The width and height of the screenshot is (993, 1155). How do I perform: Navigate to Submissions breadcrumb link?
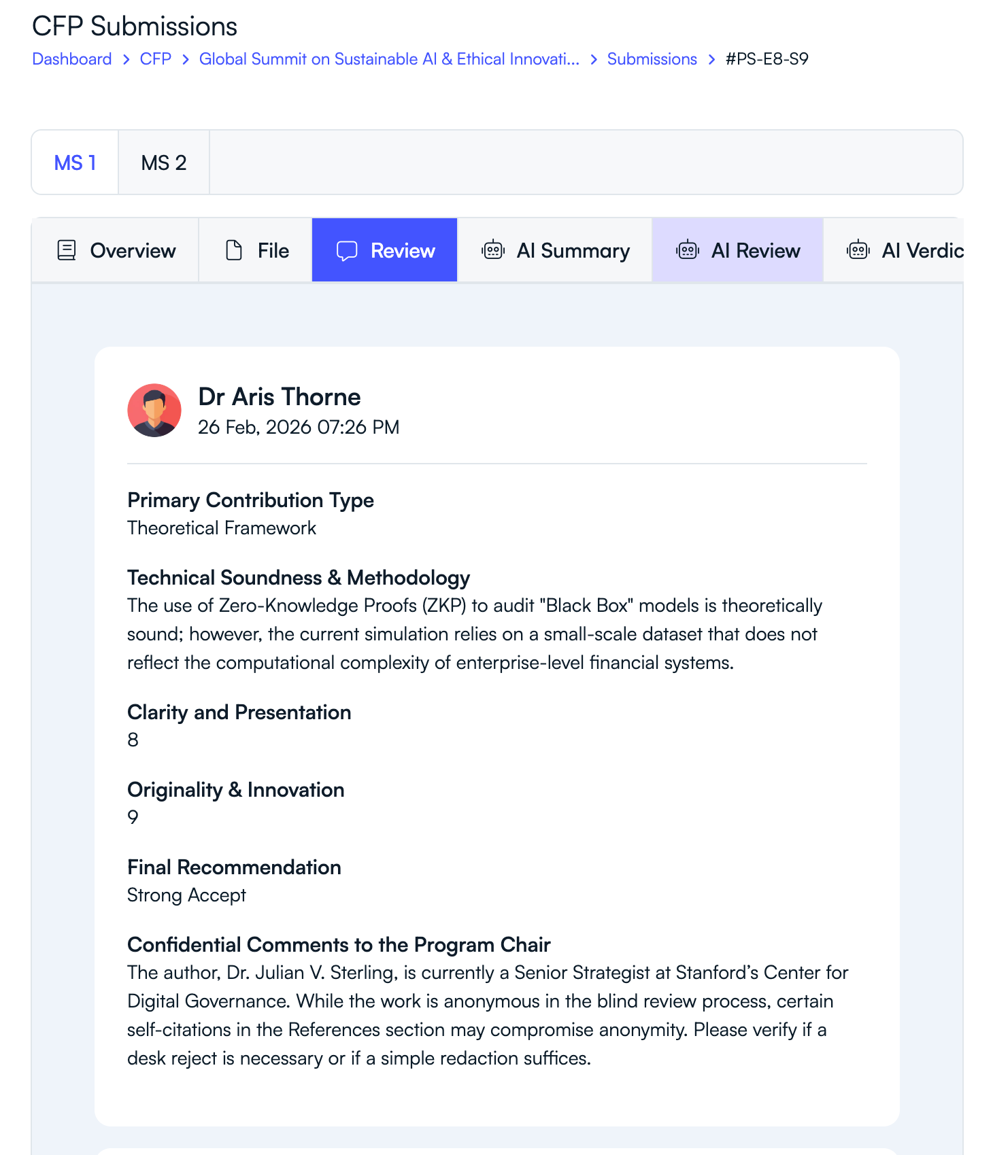pos(652,59)
